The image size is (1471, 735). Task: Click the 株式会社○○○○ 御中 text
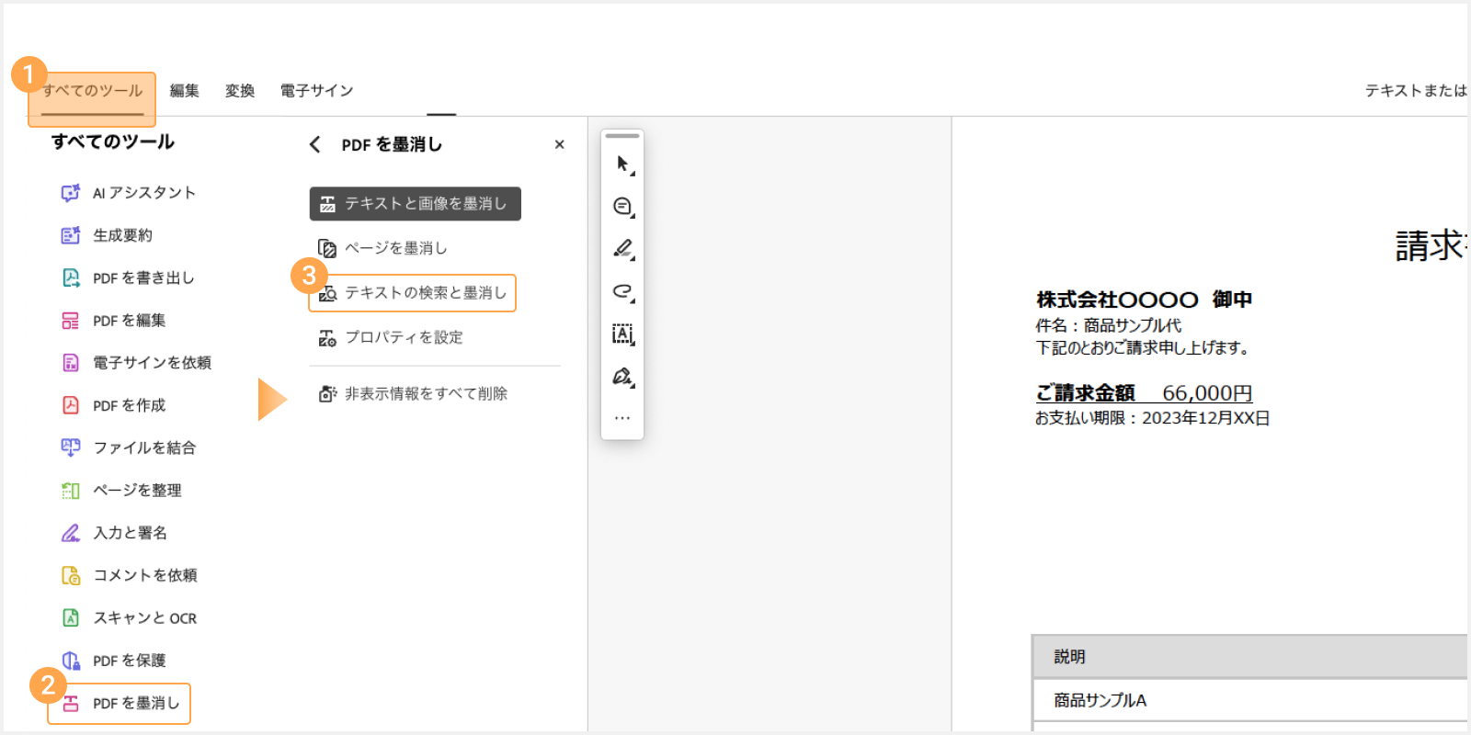(1145, 300)
